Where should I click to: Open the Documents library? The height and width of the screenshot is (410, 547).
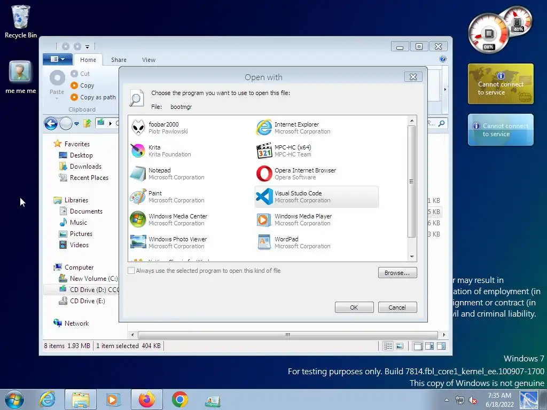pos(81,211)
